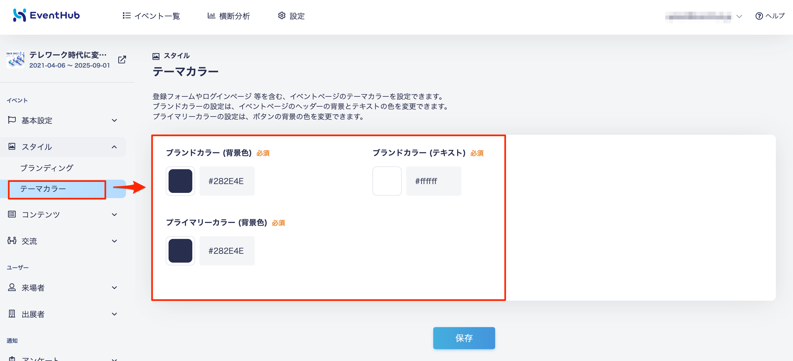Click the 保存 save button
The width and height of the screenshot is (793, 361).
coord(464,338)
